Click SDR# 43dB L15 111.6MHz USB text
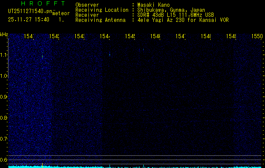The width and height of the screenshot is (265, 168). coord(176,15)
